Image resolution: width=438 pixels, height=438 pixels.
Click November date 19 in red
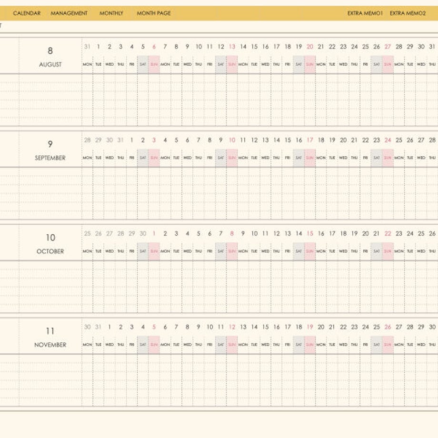(x=310, y=327)
